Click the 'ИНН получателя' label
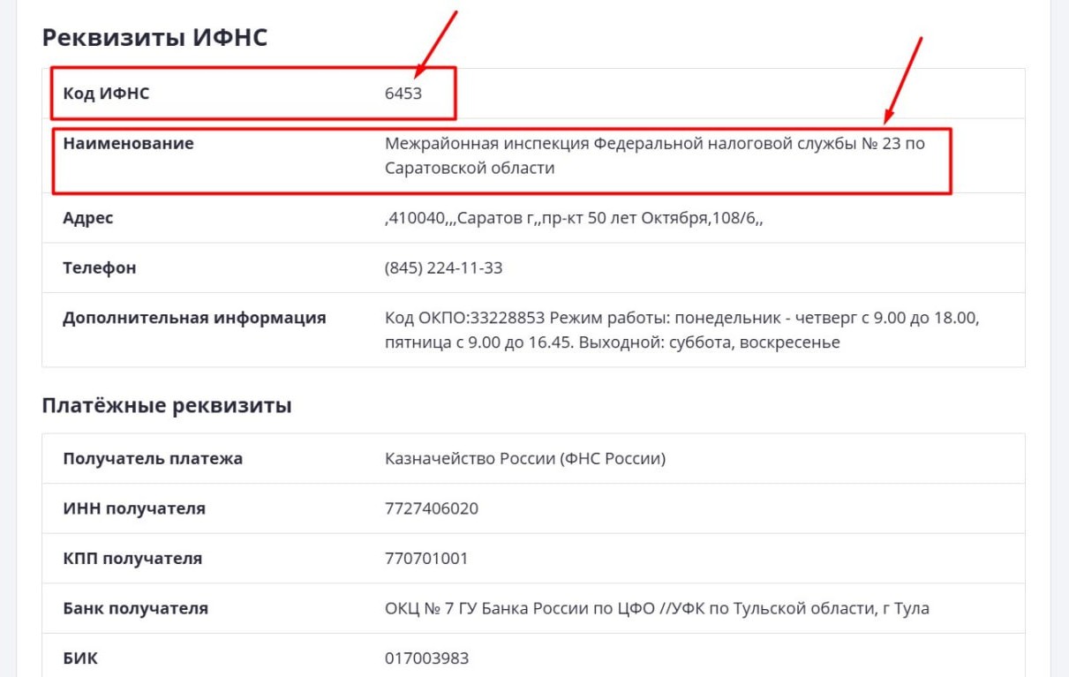The width and height of the screenshot is (1069, 677). point(134,508)
